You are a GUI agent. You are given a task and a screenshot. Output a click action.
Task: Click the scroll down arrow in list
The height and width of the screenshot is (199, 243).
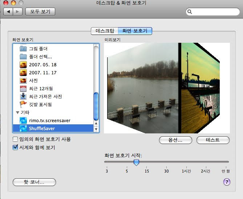(96, 129)
